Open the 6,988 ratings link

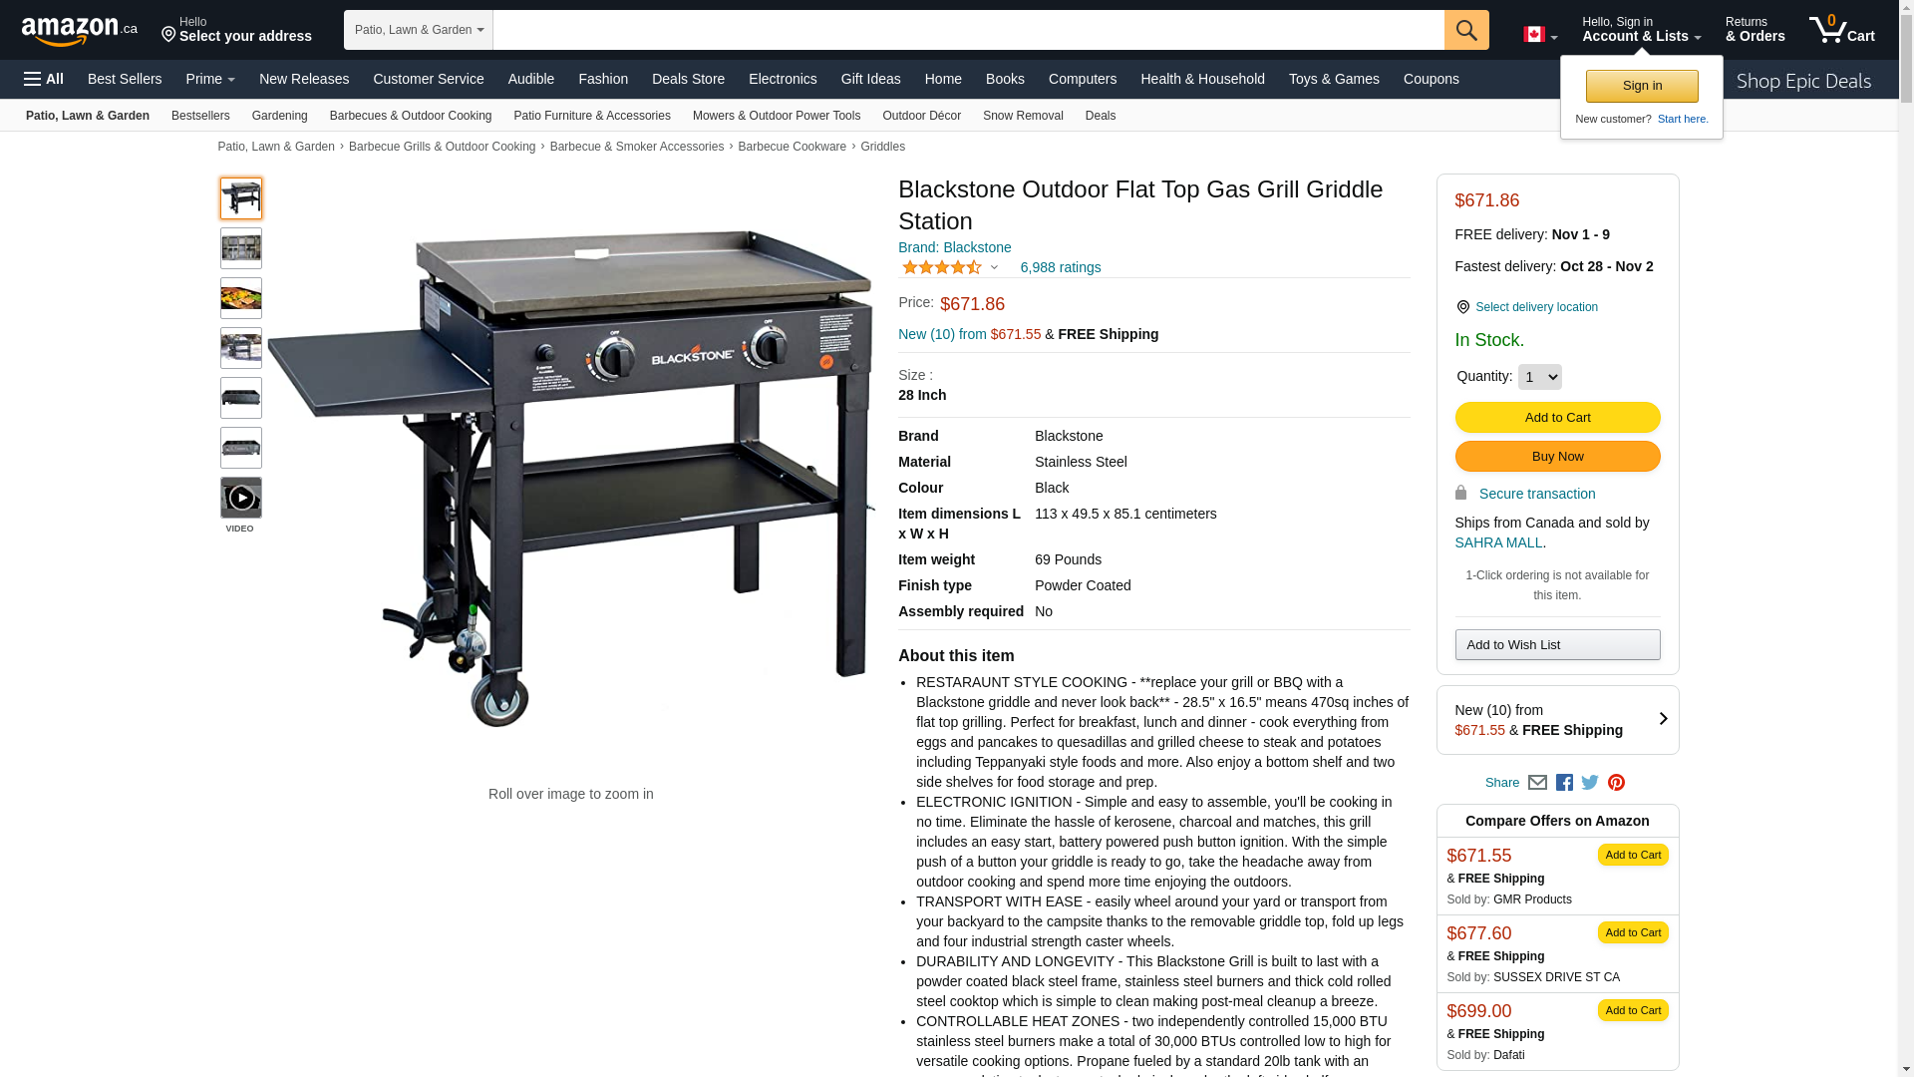tap(1061, 267)
